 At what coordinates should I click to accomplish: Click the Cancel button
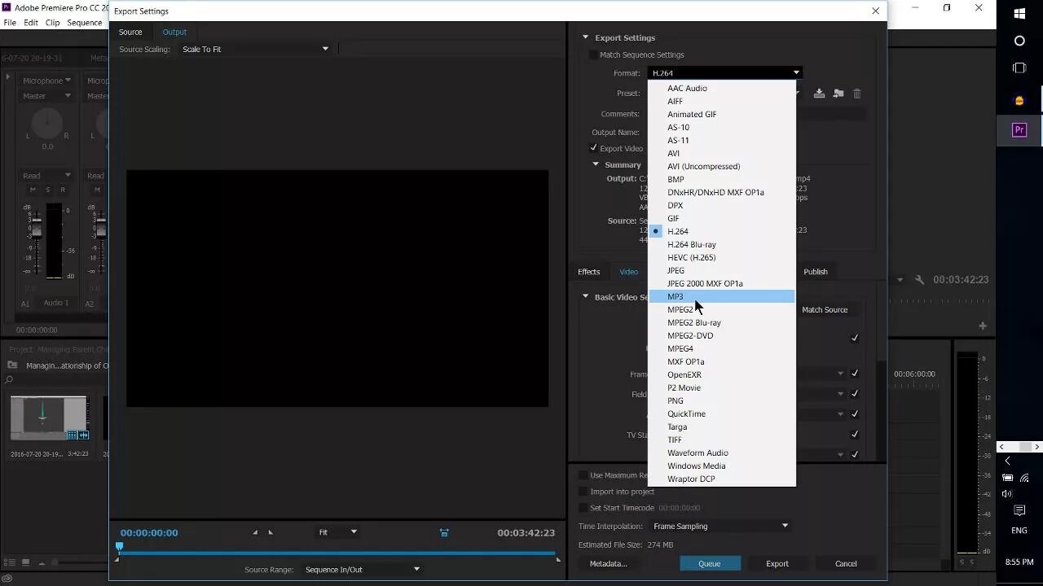(846, 563)
